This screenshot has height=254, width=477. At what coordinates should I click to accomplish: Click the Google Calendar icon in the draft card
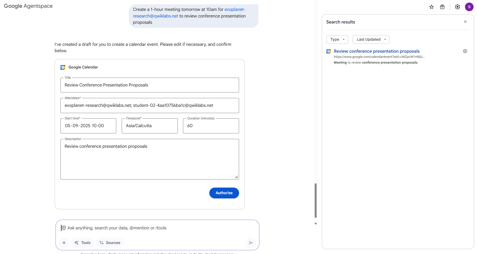click(x=63, y=67)
